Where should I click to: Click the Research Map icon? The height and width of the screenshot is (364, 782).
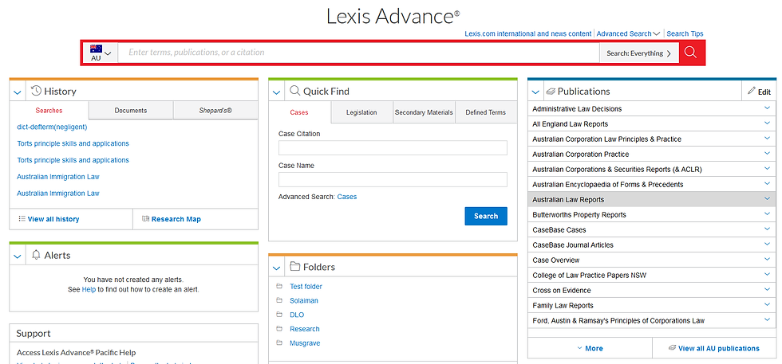point(145,218)
